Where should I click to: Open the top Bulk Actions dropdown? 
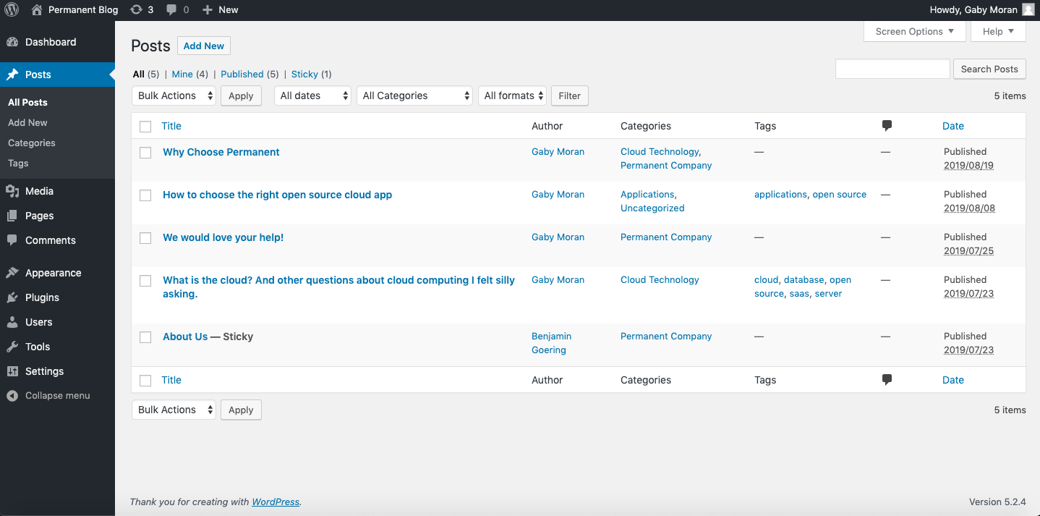[174, 96]
